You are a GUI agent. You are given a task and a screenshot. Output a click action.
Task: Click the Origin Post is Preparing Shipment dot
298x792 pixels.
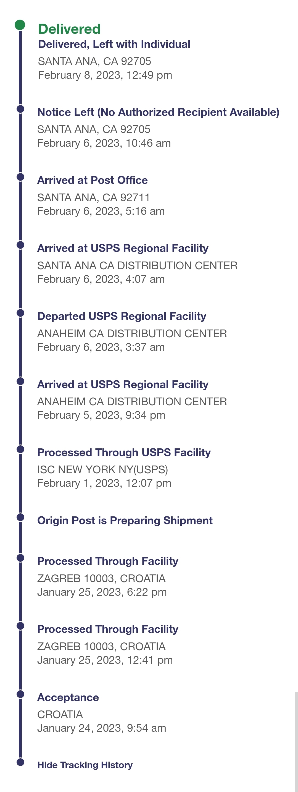pyautogui.click(x=20, y=517)
